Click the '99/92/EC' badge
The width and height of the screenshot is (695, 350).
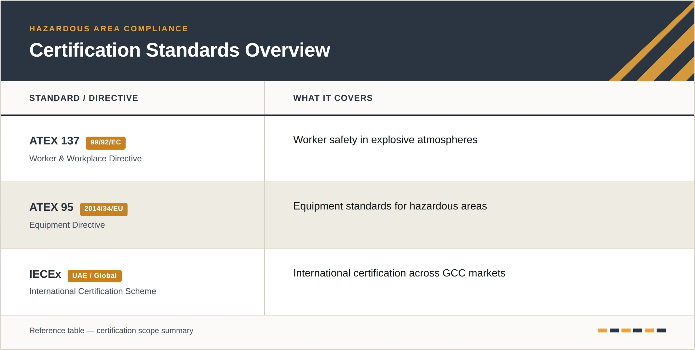click(106, 142)
